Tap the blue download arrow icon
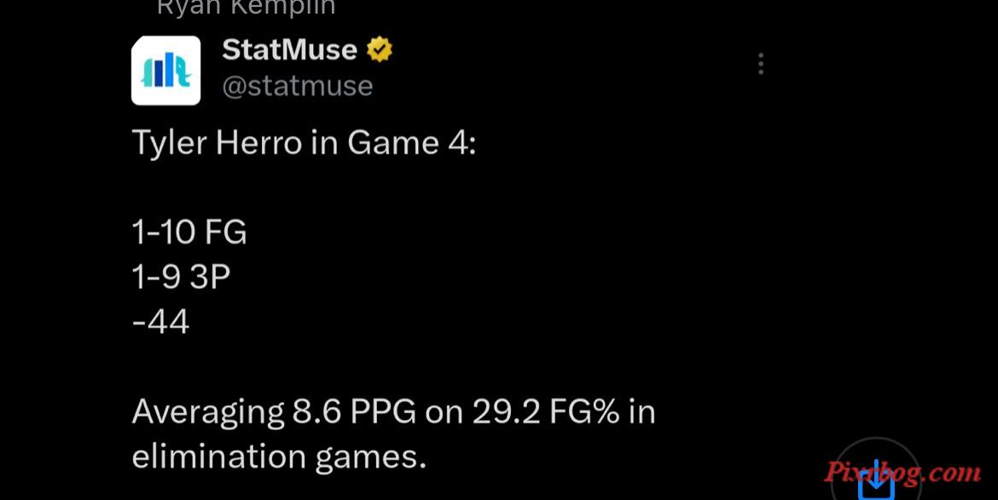 tap(876, 480)
